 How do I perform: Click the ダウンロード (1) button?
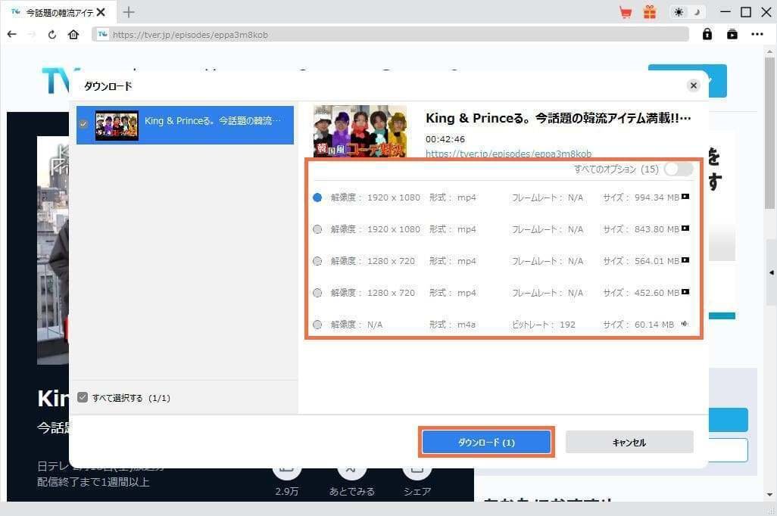[x=486, y=442]
